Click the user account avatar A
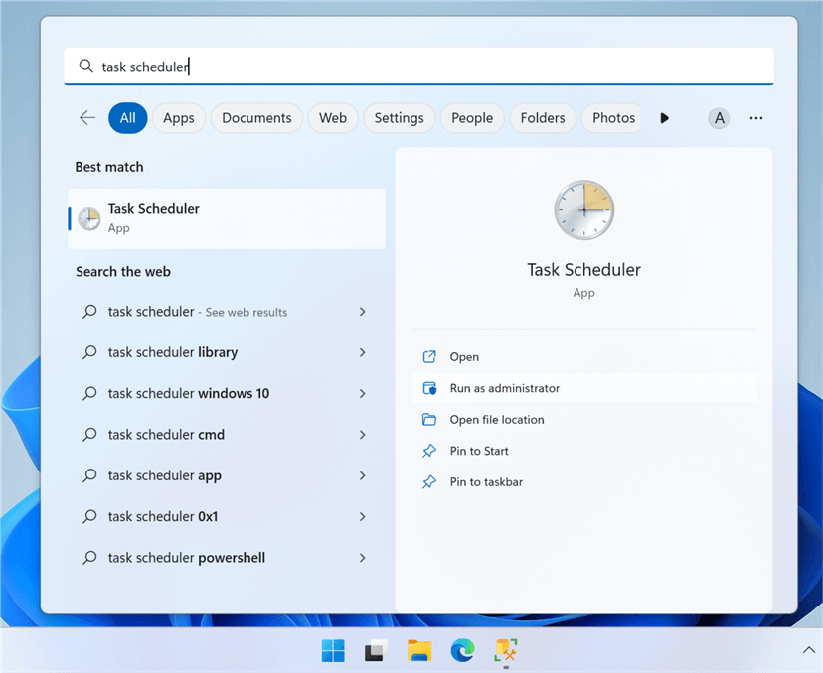Image resolution: width=823 pixels, height=673 pixels. click(x=719, y=118)
